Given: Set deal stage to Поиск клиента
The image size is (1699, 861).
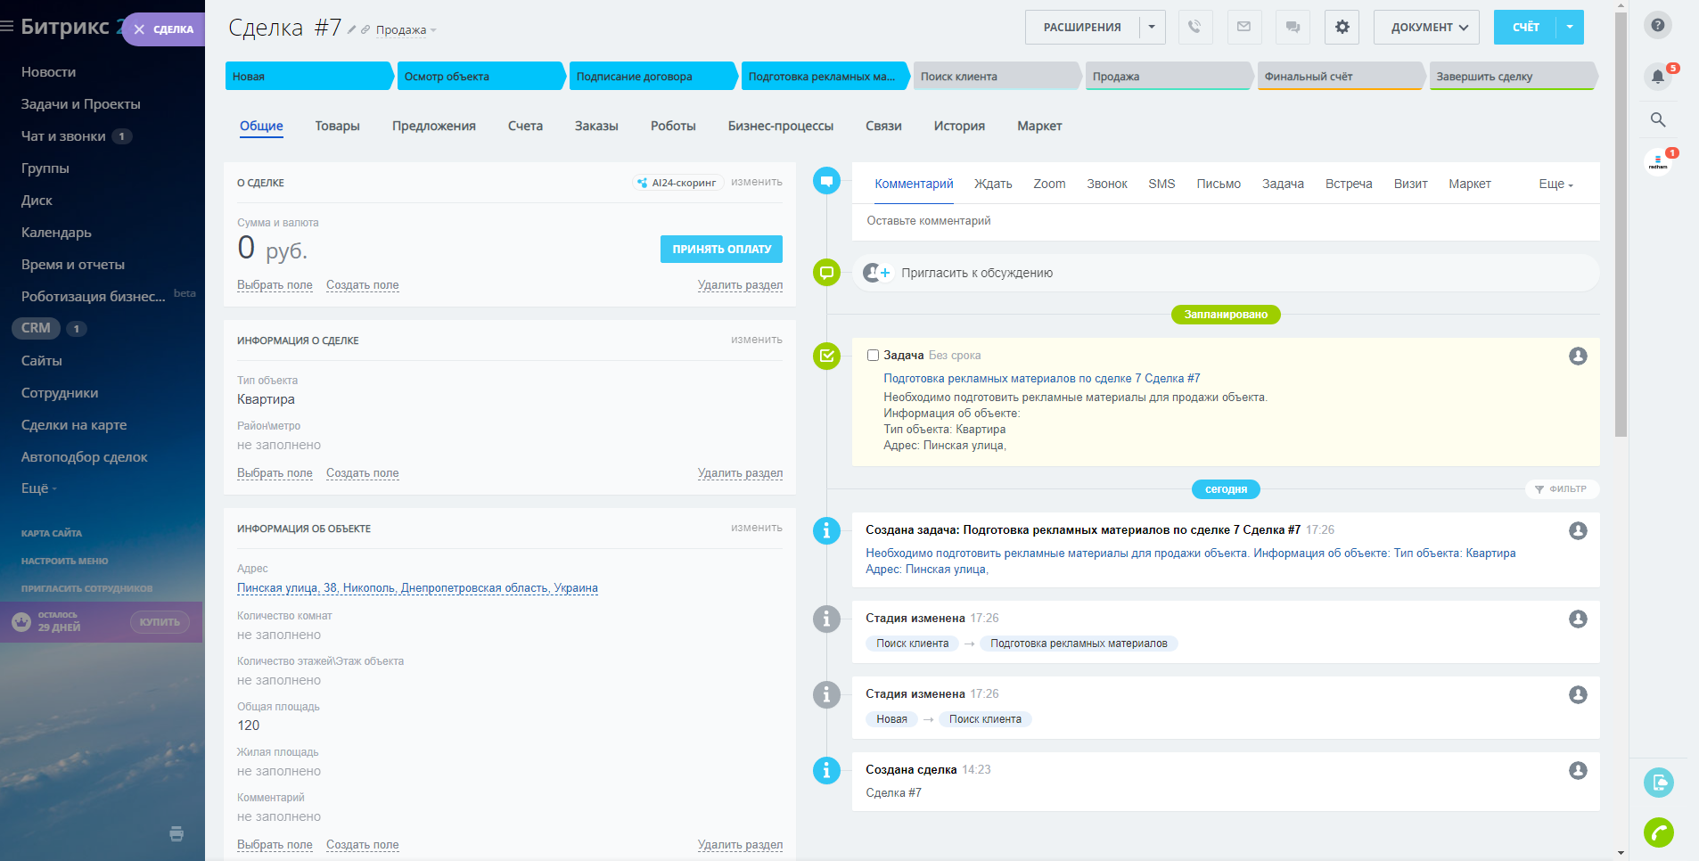Looking at the screenshot, I should [995, 77].
